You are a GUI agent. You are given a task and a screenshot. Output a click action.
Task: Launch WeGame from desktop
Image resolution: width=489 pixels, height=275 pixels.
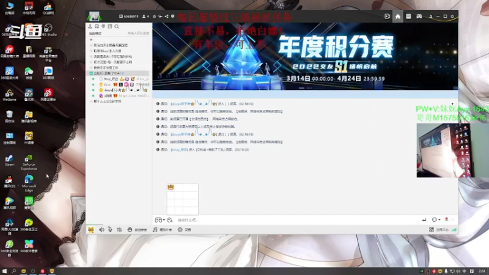[x=9, y=95]
